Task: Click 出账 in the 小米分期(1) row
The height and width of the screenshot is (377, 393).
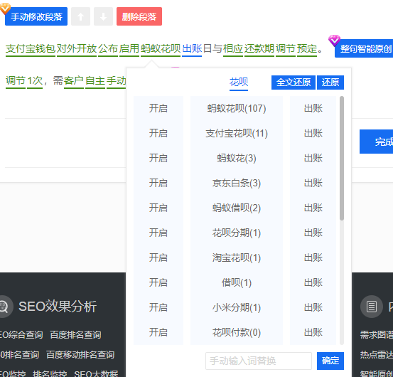Action: (x=313, y=307)
